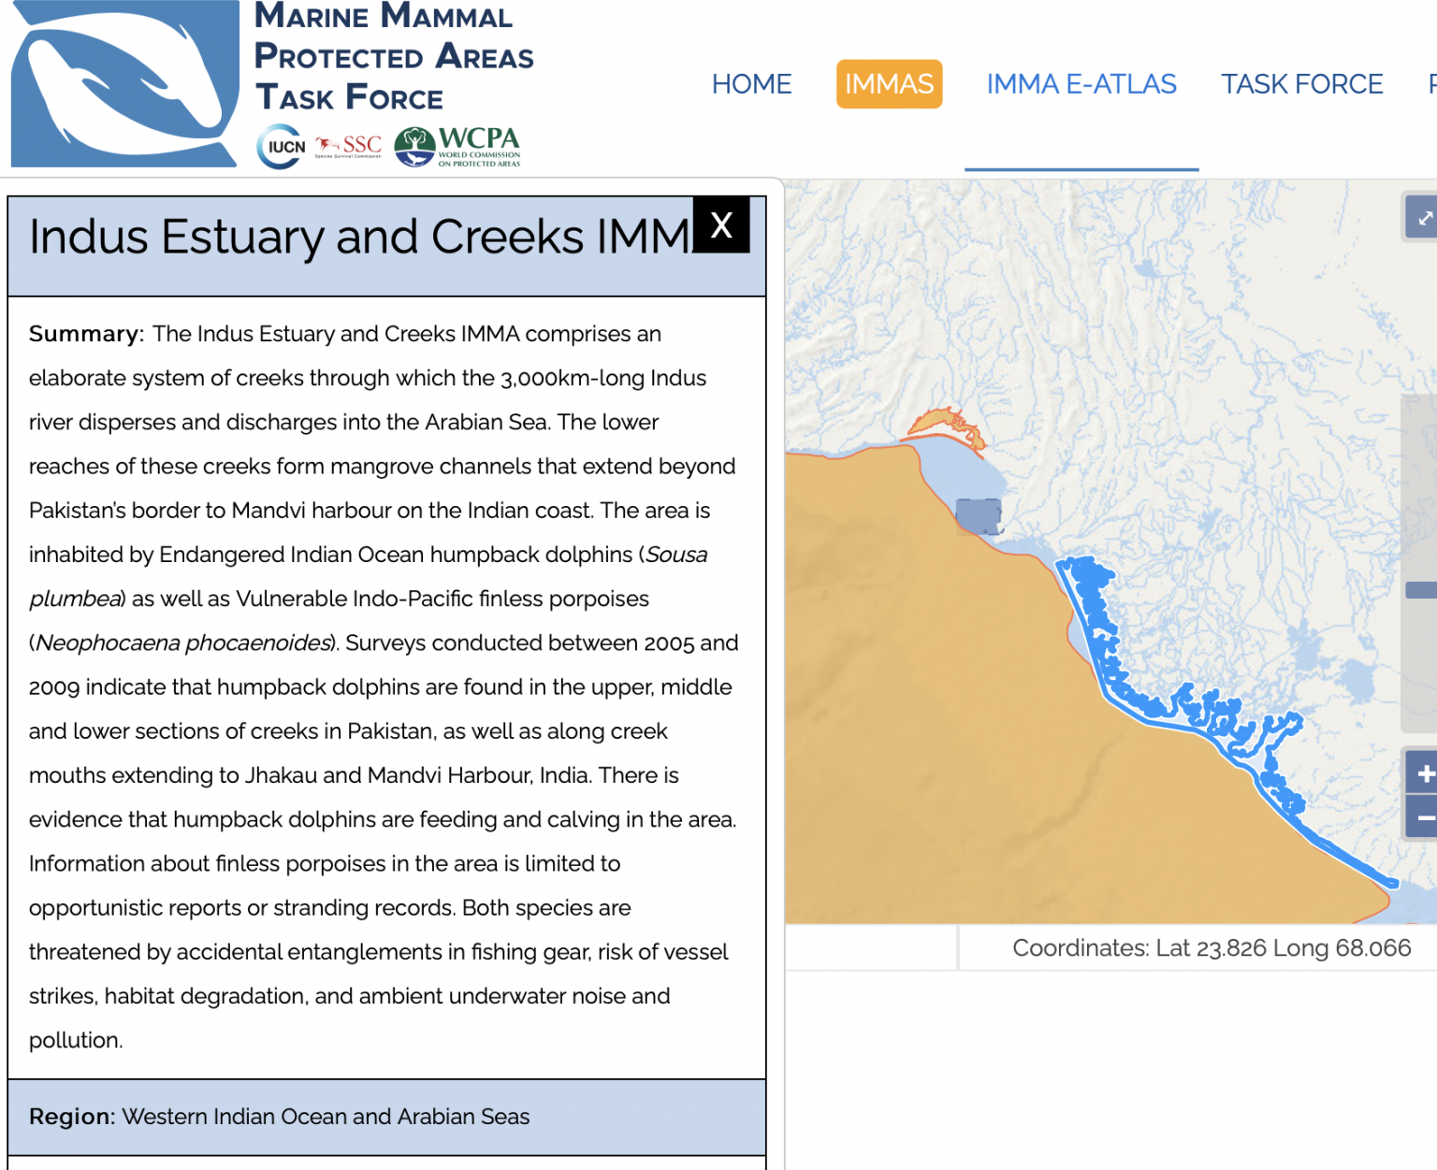Click the gray-blue square area on map

[978, 515]
